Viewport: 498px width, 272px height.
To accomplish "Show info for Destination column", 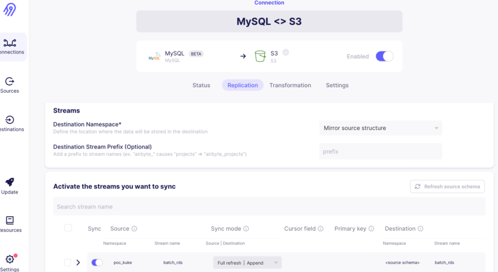I will 421,229.
